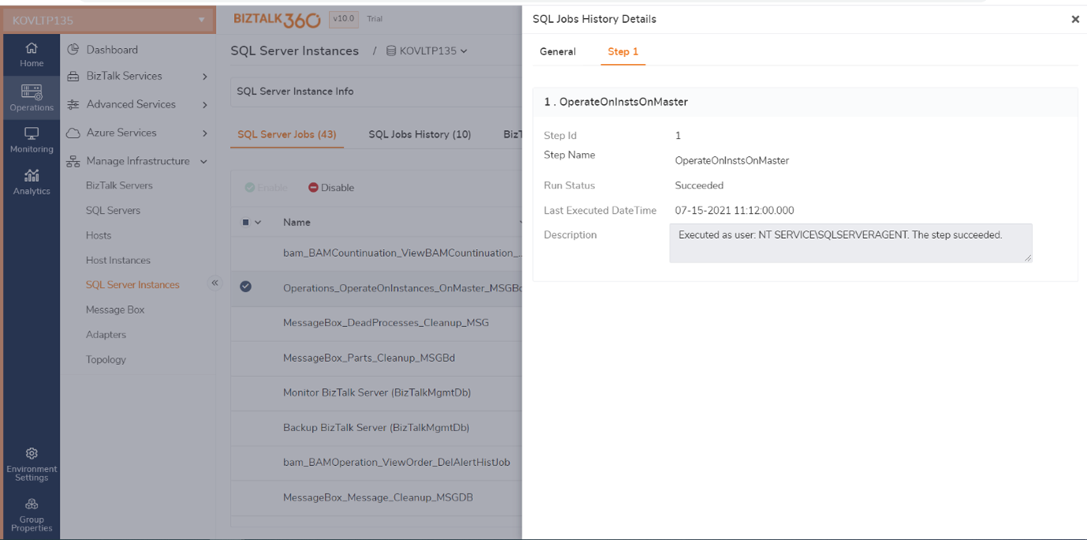Toggle the select-all checkbox in Name header
Screen dimensions: 1087x540
point(246,222)
